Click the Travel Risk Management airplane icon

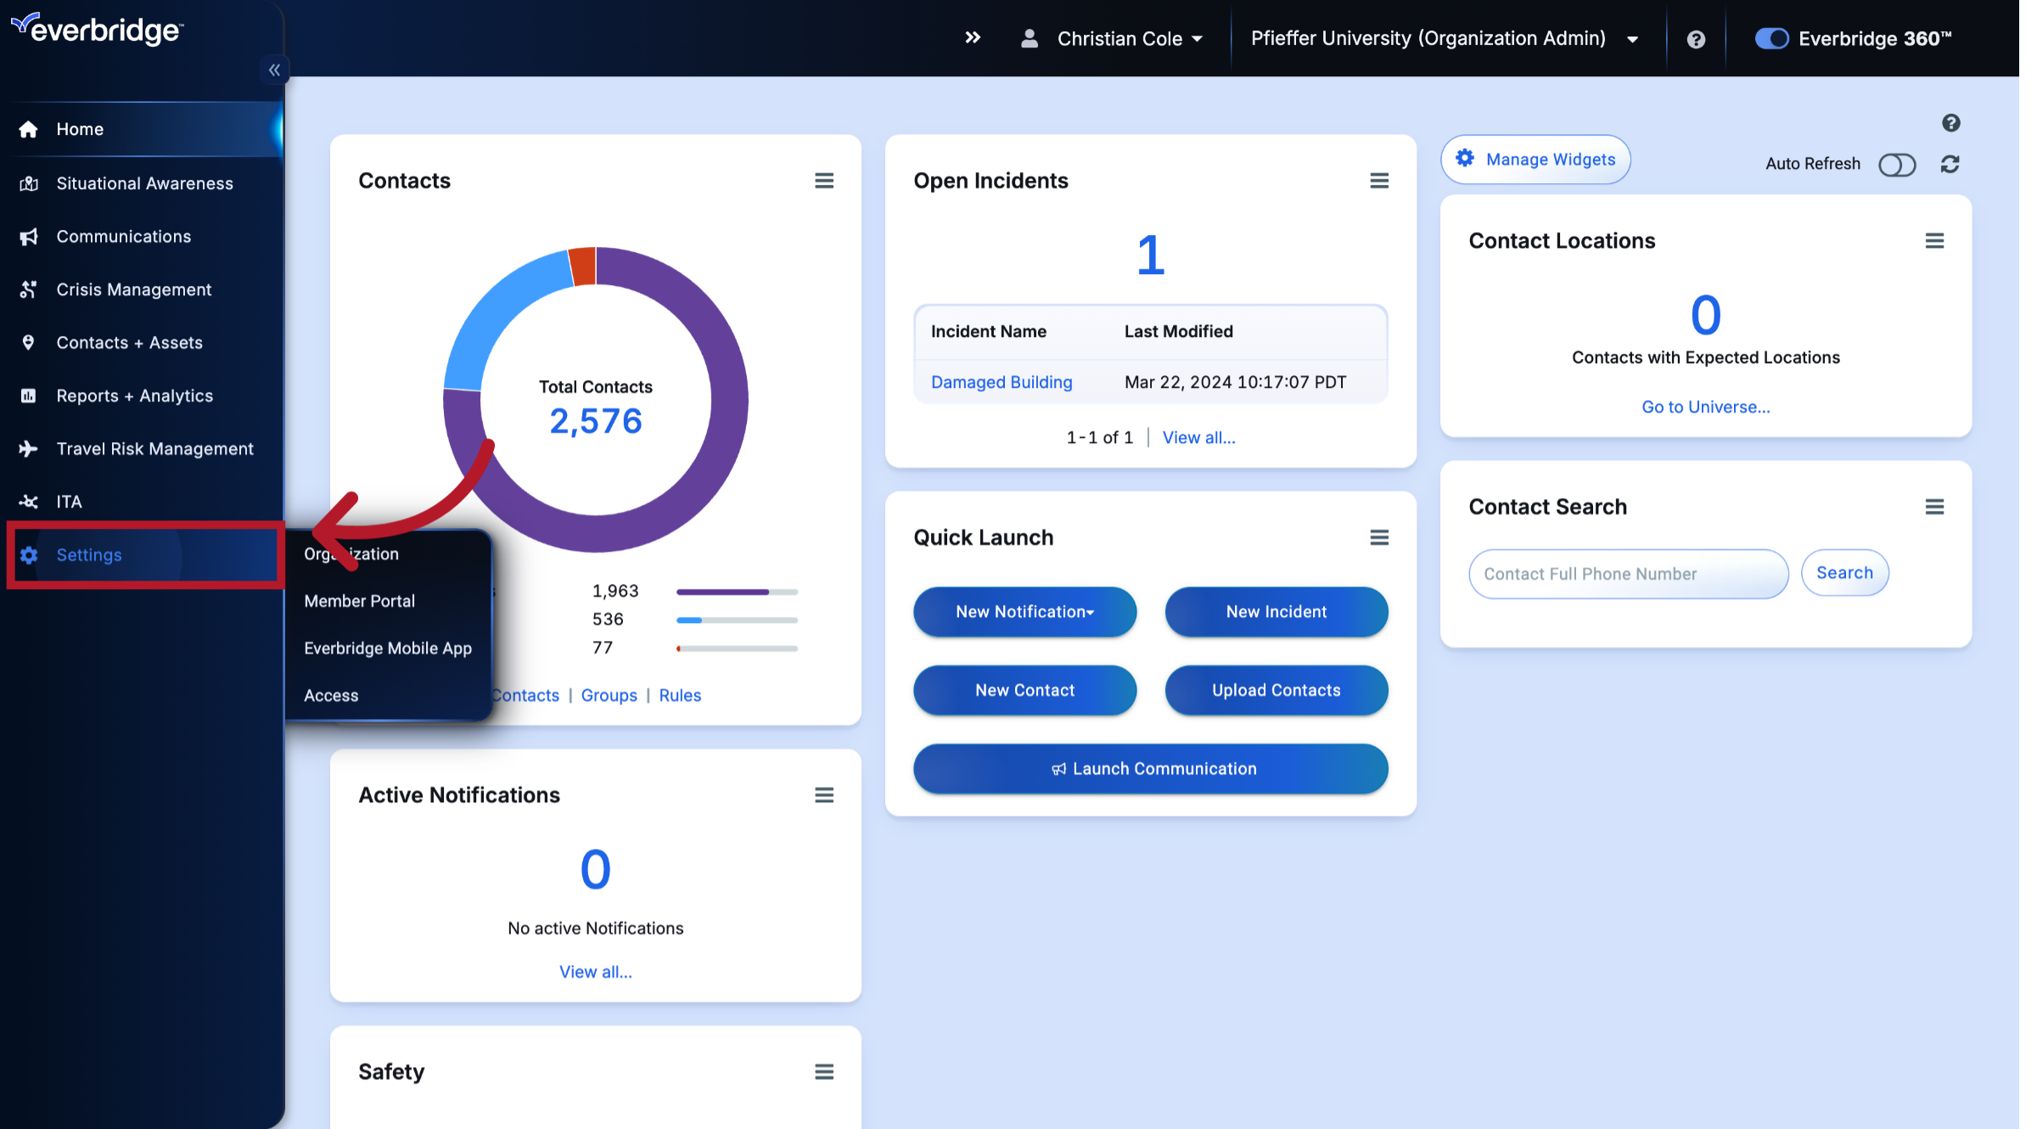pyautogui.click(x=28, y=449)
